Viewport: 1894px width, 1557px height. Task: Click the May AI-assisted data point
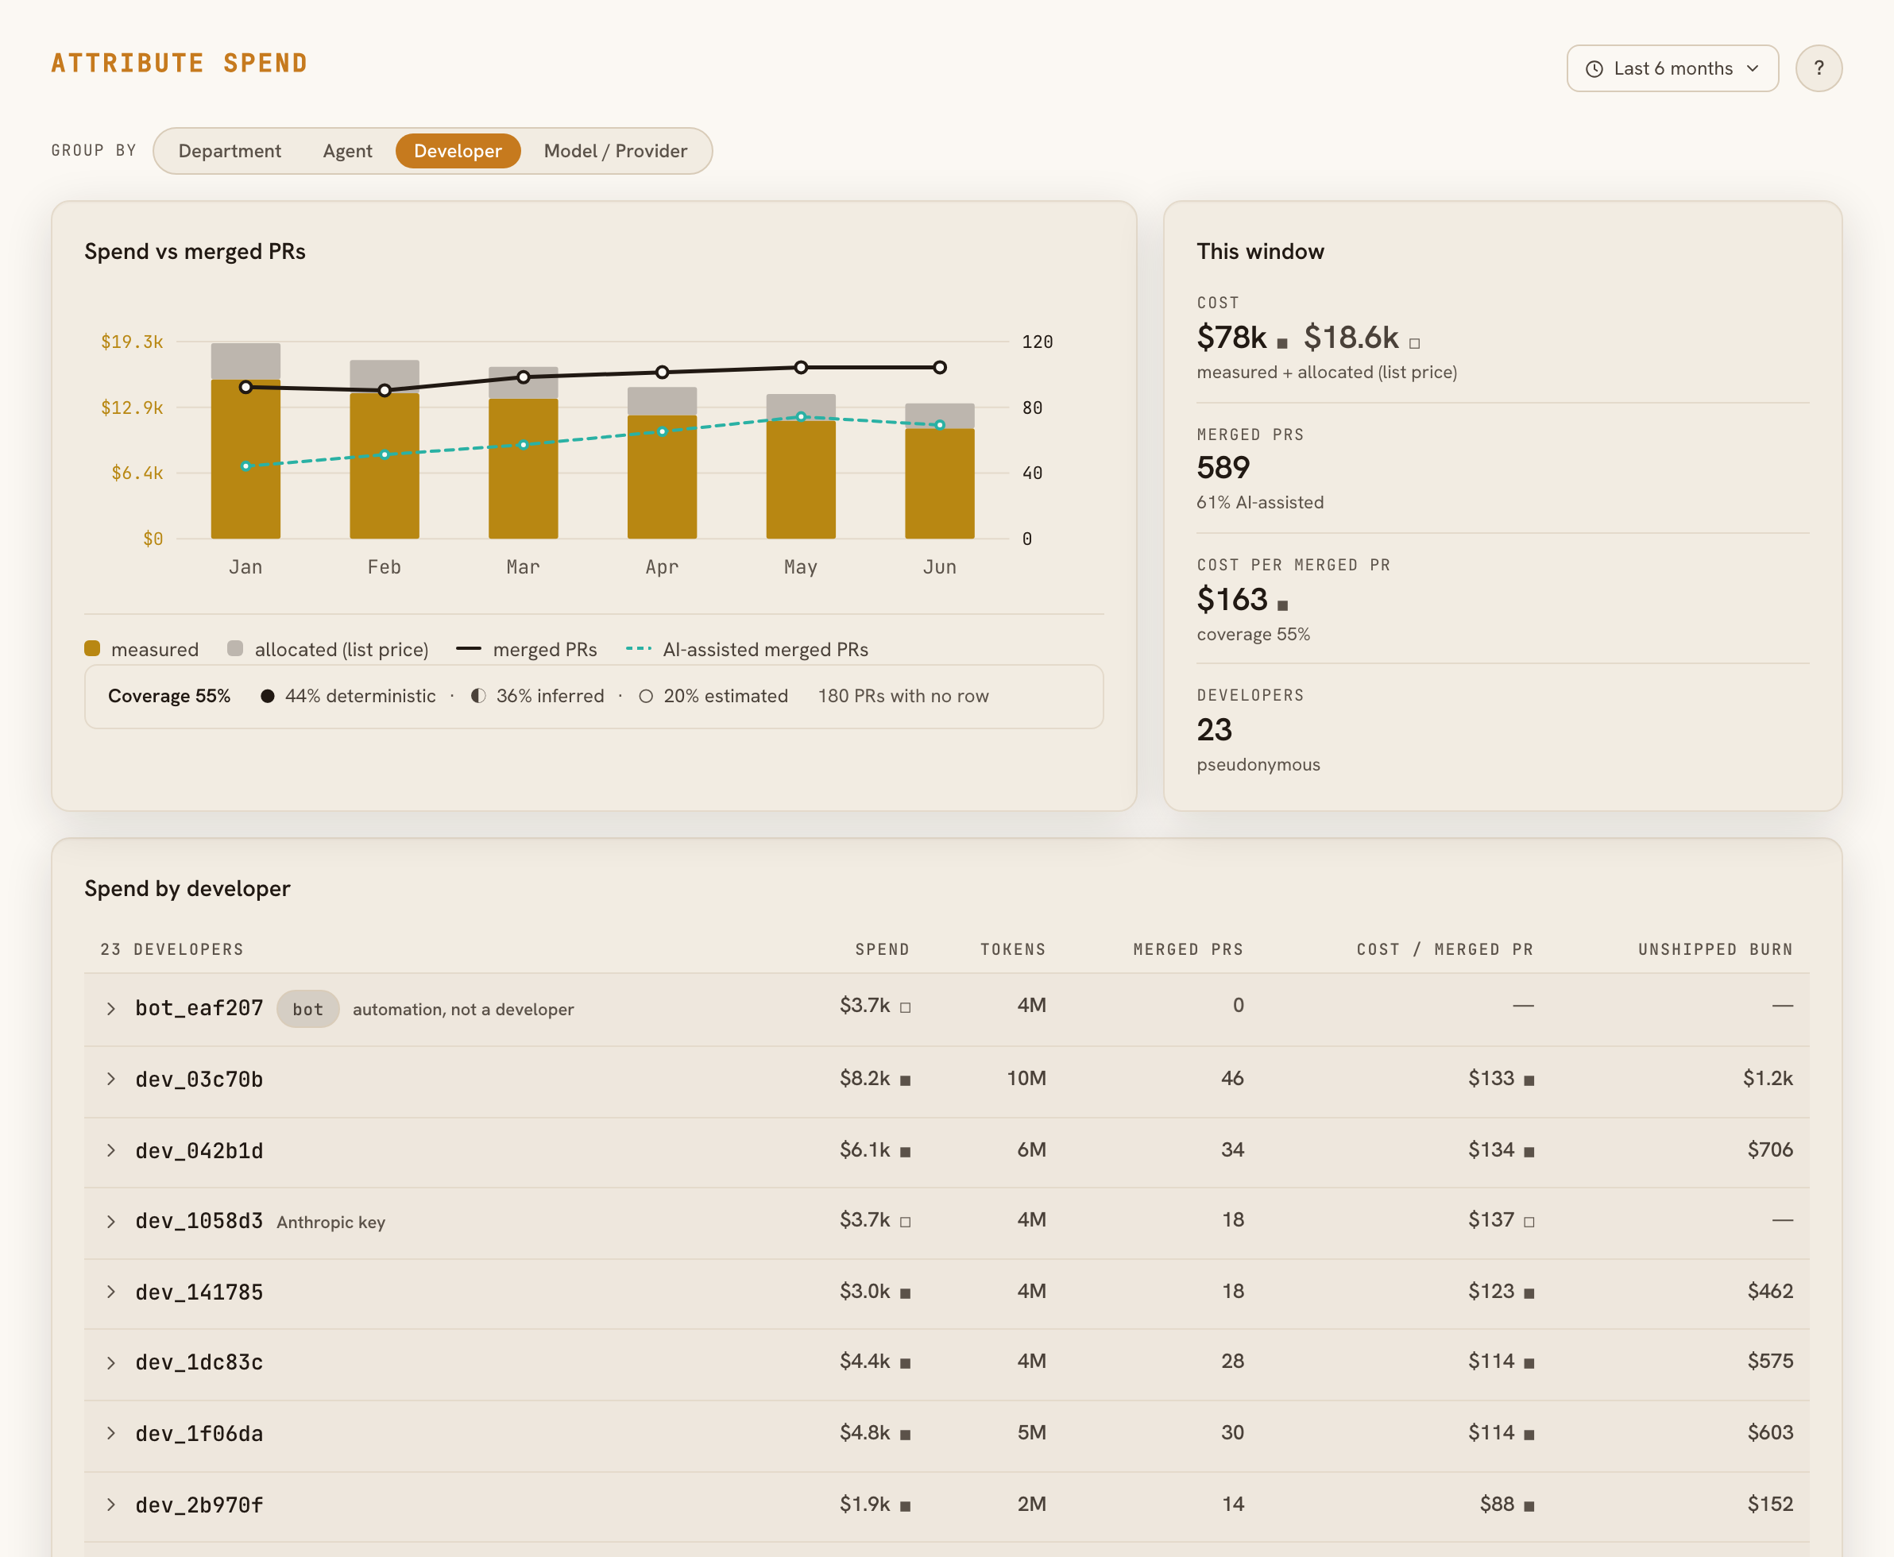(801, 416)
